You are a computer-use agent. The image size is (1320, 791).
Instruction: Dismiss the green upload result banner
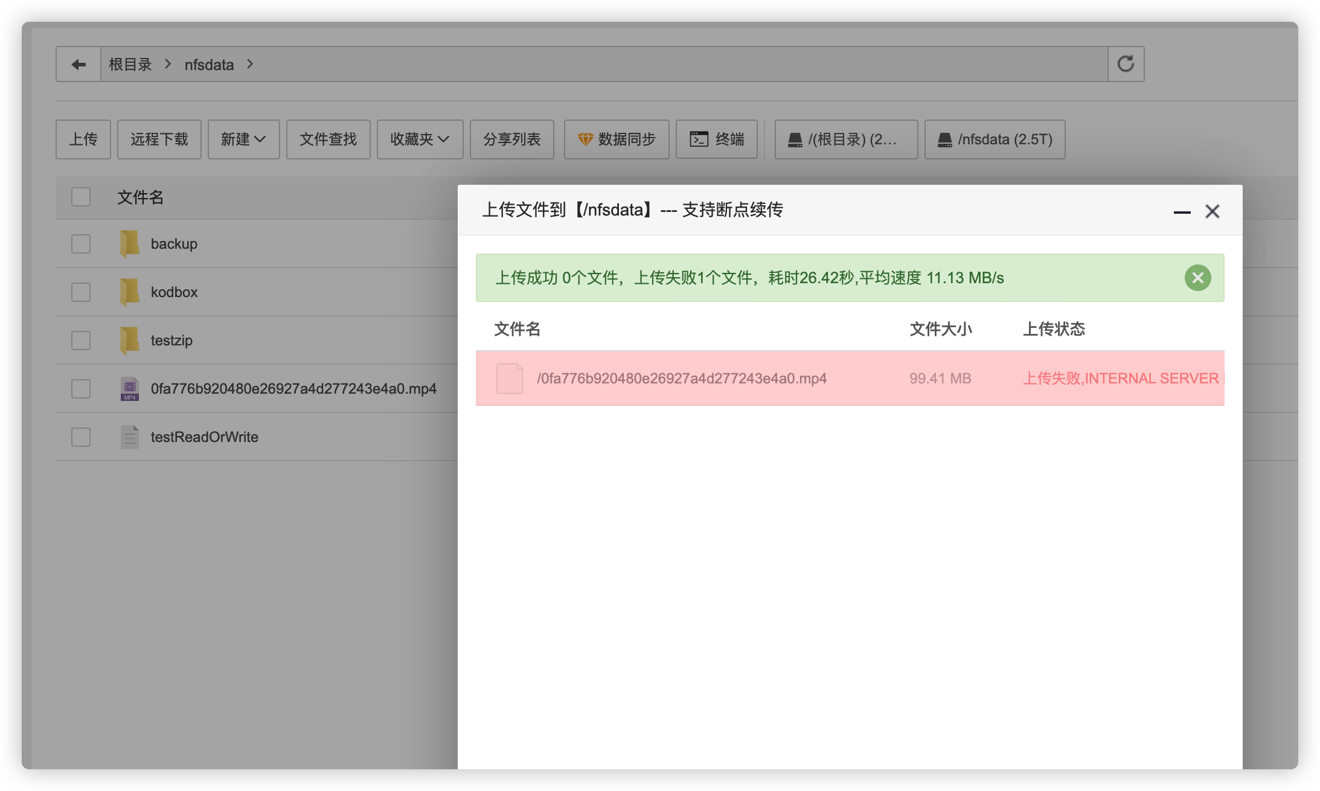click(1197, 278)
